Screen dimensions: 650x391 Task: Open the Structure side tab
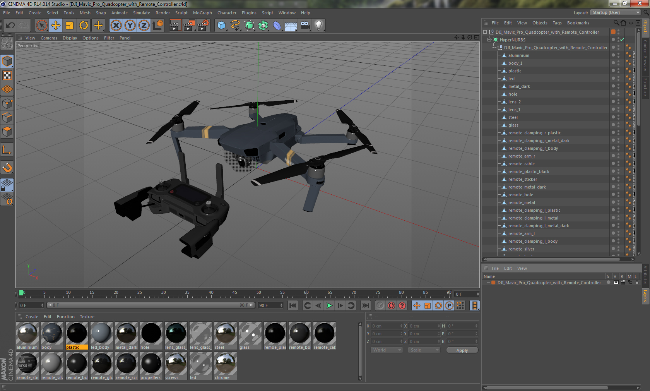[x=645, y=87]
